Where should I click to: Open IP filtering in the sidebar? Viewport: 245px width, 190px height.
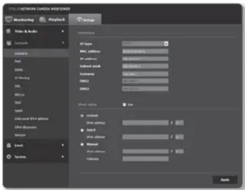pos(22,78)
